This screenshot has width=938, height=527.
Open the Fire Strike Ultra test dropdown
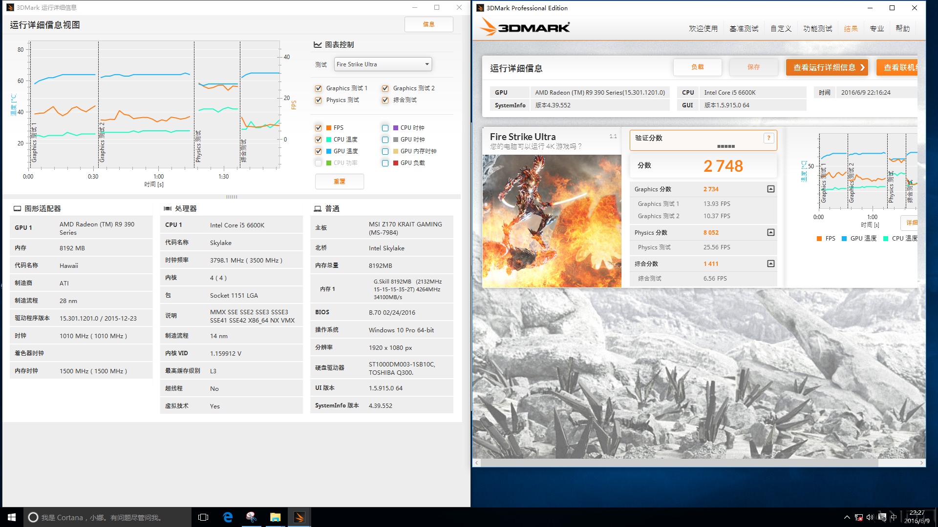point(383,64)
